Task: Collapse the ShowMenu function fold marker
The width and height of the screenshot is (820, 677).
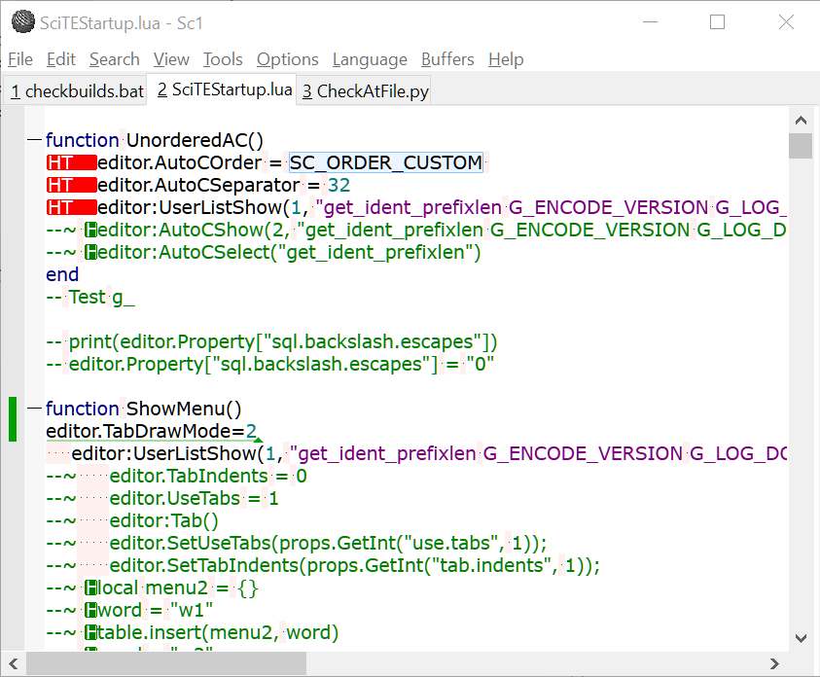Action: [x=35, y=409]
